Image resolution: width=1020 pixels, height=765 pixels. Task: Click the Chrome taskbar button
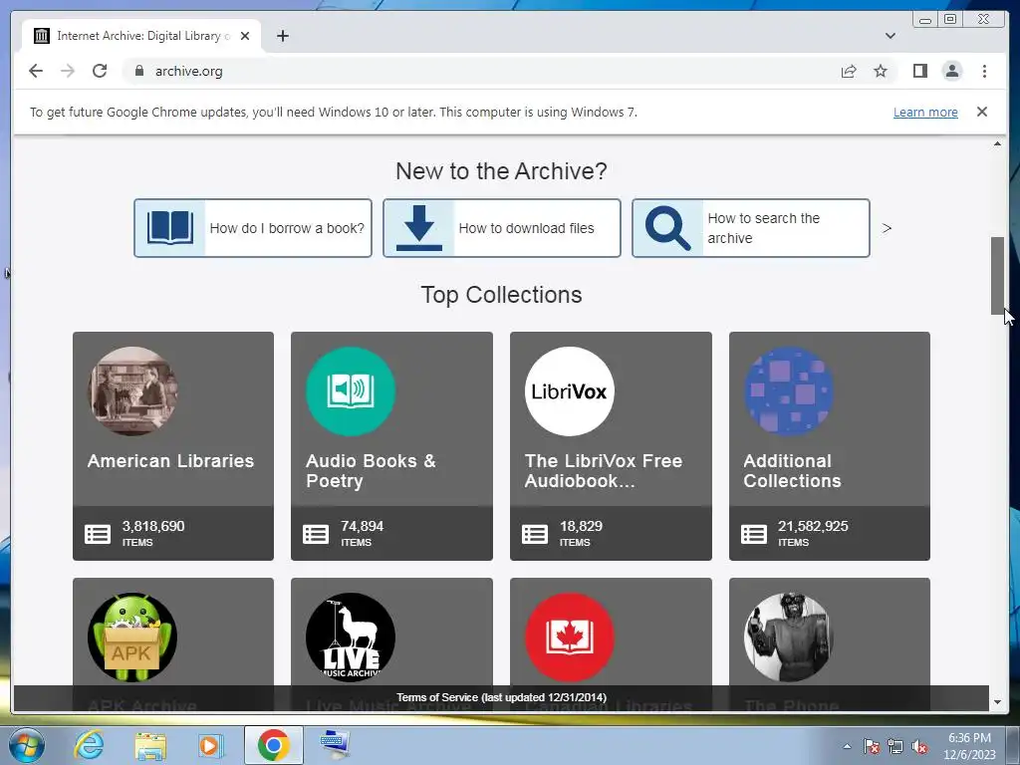[273, 745]
